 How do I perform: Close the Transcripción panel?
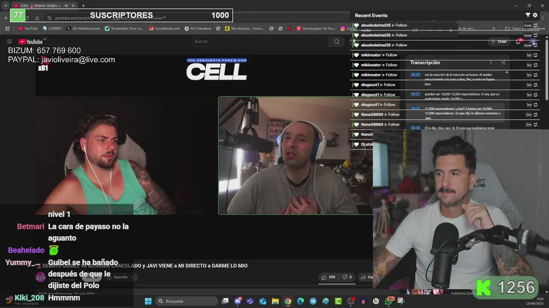pyautogui.click(x=504, y=62)
